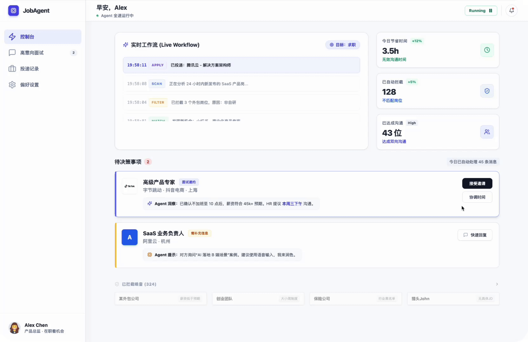Click the 协调时间 button
The height and width of the screenshot is (342, 528).
(x=477, y=197)
